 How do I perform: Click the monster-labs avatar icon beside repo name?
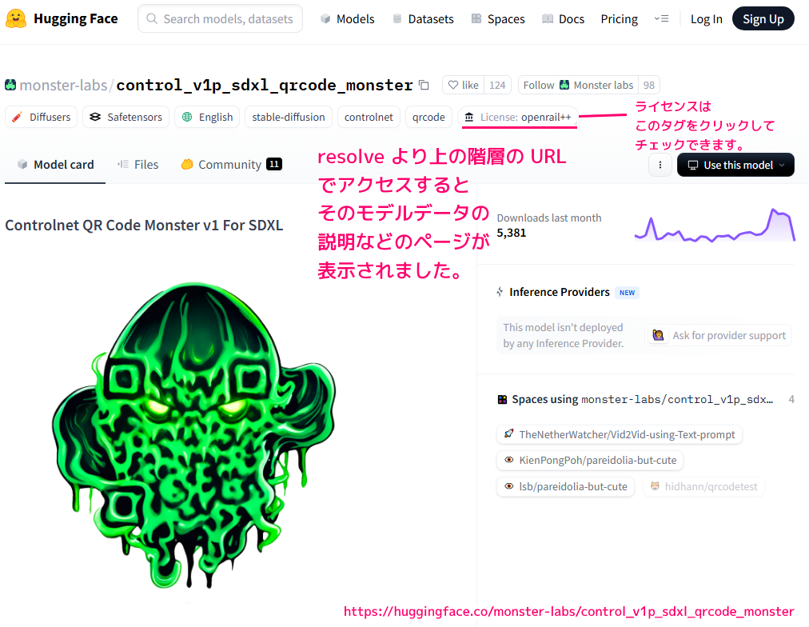[10, 85]
